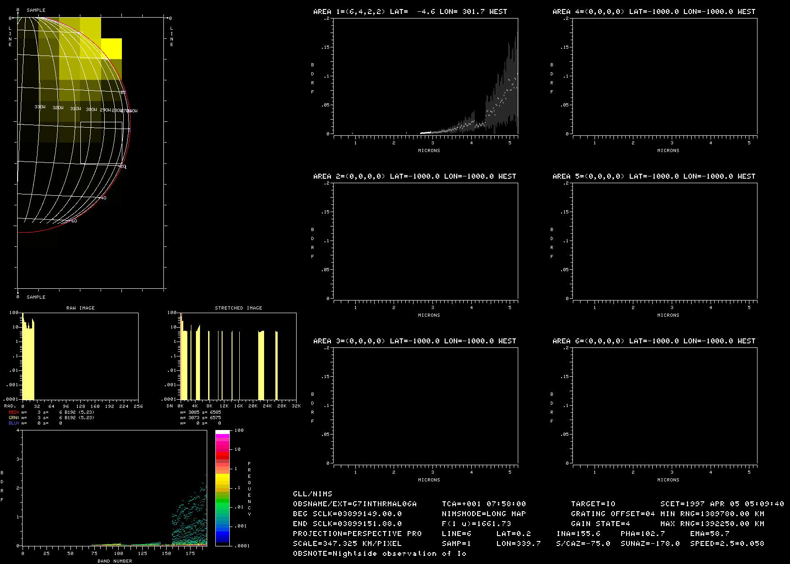790x564 pixels.
Task: Click the TARGET=IO label
Action: (593, 504)
